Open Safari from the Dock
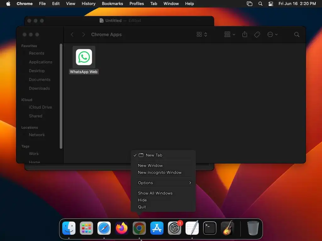The height and width of the screenshot is (241, 322). pyautogui.click(x=104, y=228)
